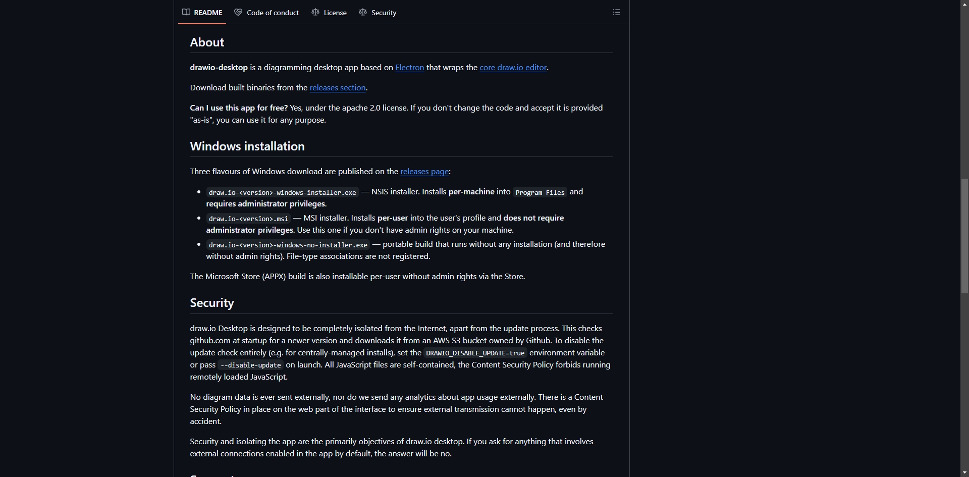The height and width of the screenshot is (477, 969).
Task: Open the README outline icon
Action: point(616,12)
